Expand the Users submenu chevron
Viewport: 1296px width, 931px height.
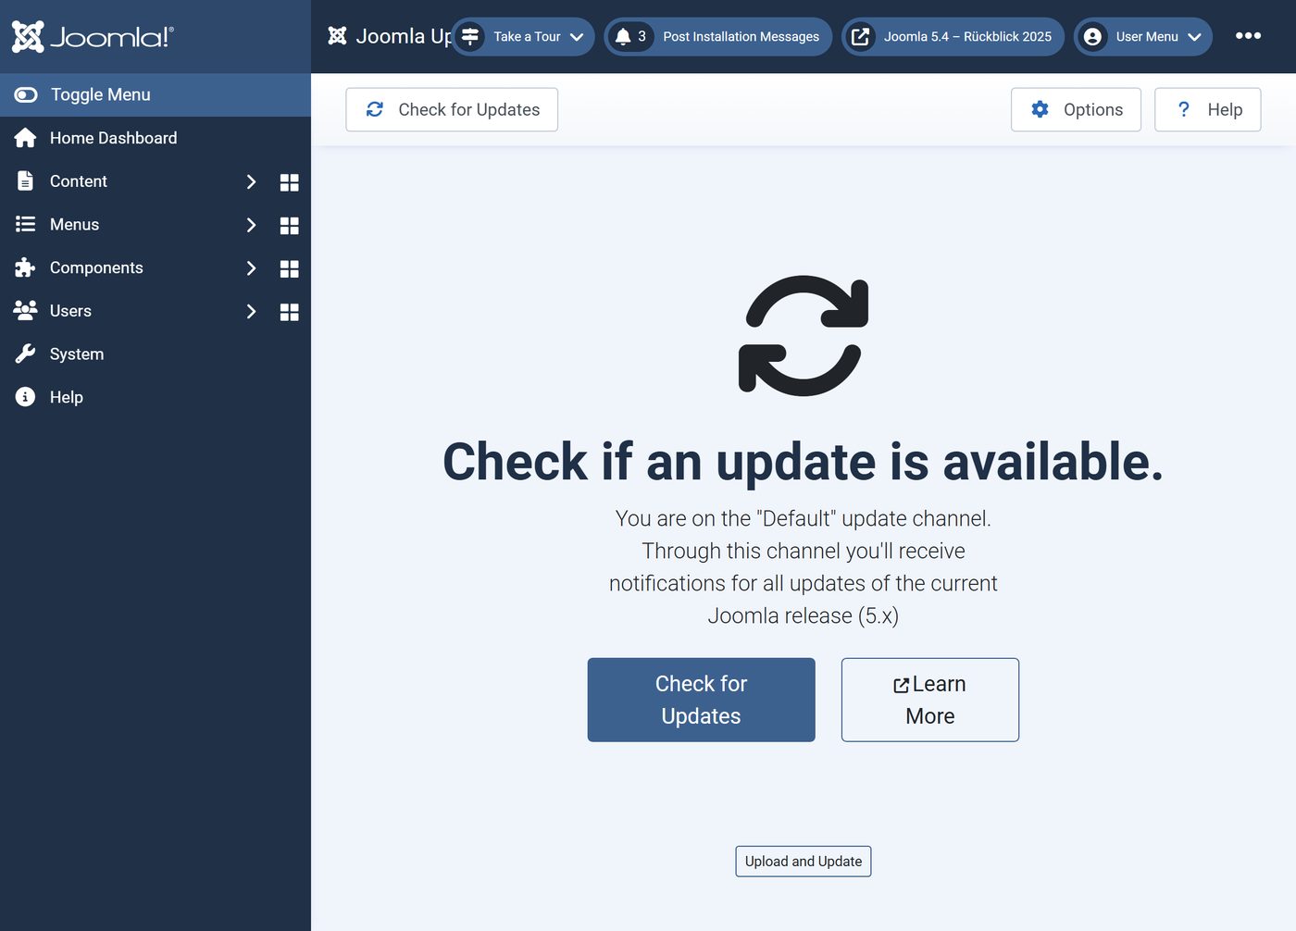pos(251,311)
